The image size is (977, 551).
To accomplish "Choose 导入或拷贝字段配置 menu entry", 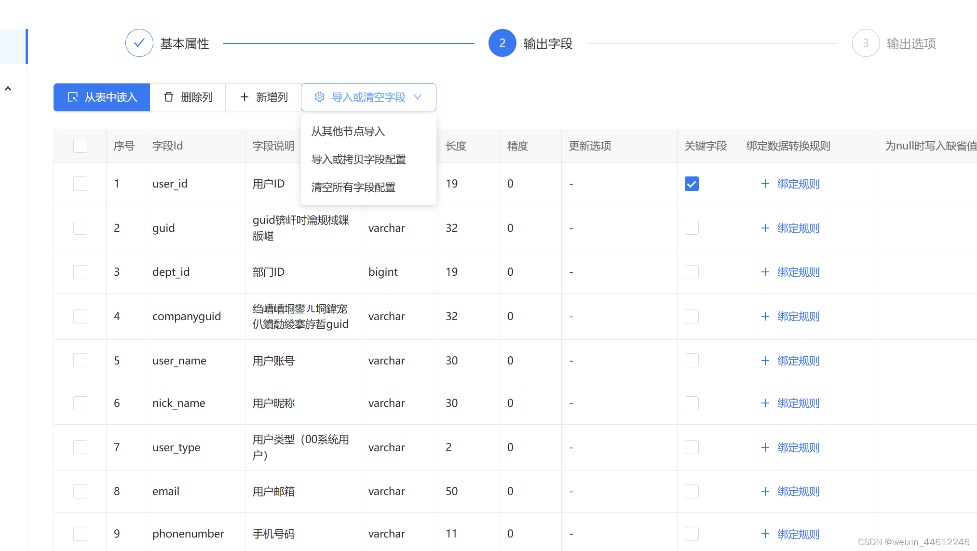I will tap(358, 160).
